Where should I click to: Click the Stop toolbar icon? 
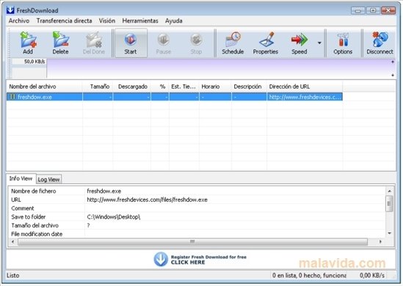click(196, 43)
